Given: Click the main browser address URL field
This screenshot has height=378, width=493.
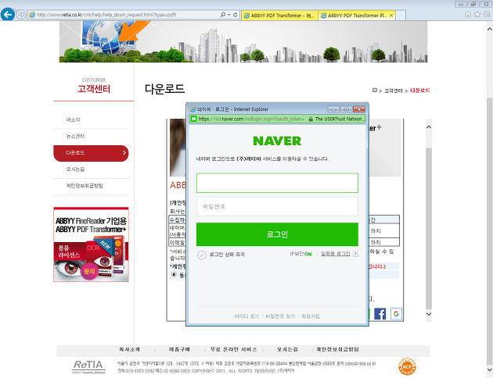Looking at the screenshot, I should tap(127, 15).
